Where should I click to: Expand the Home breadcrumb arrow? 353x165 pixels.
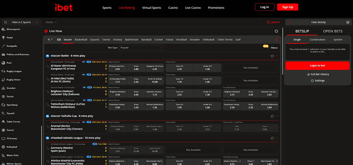(56, 22)
